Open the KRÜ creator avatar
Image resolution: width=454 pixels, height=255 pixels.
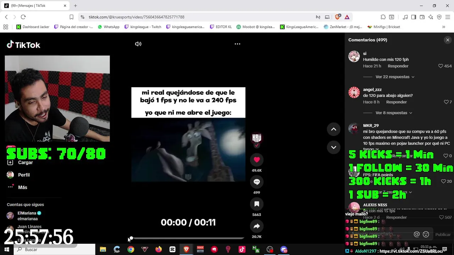click(257, 138)
